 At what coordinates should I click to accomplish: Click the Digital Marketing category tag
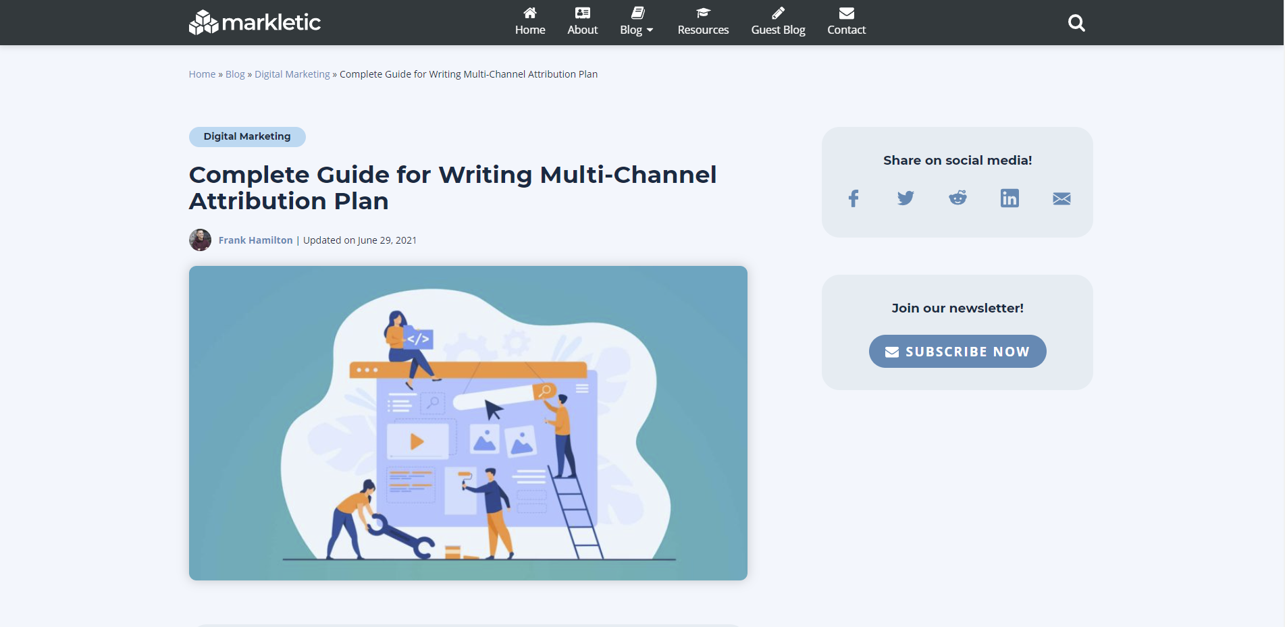coord(247,136)
